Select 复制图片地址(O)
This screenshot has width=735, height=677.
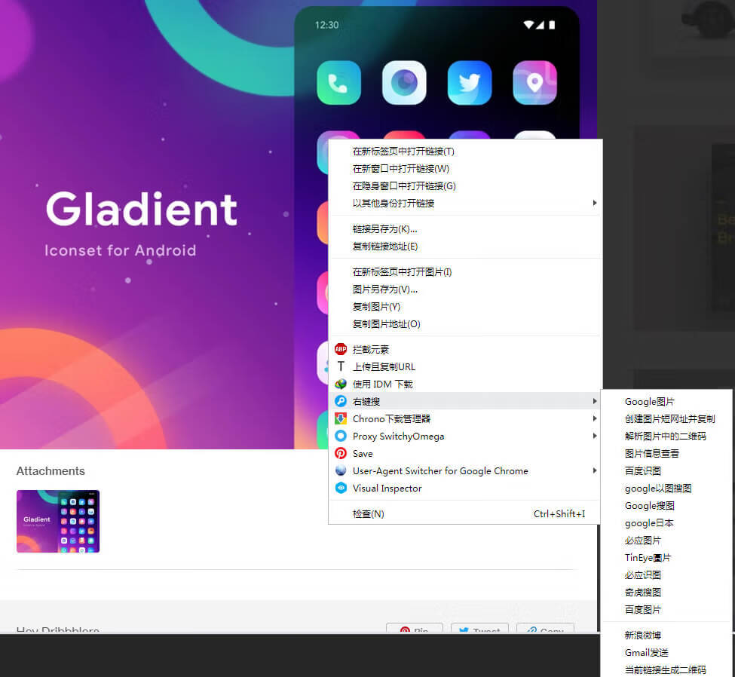(x=465, y=324)
